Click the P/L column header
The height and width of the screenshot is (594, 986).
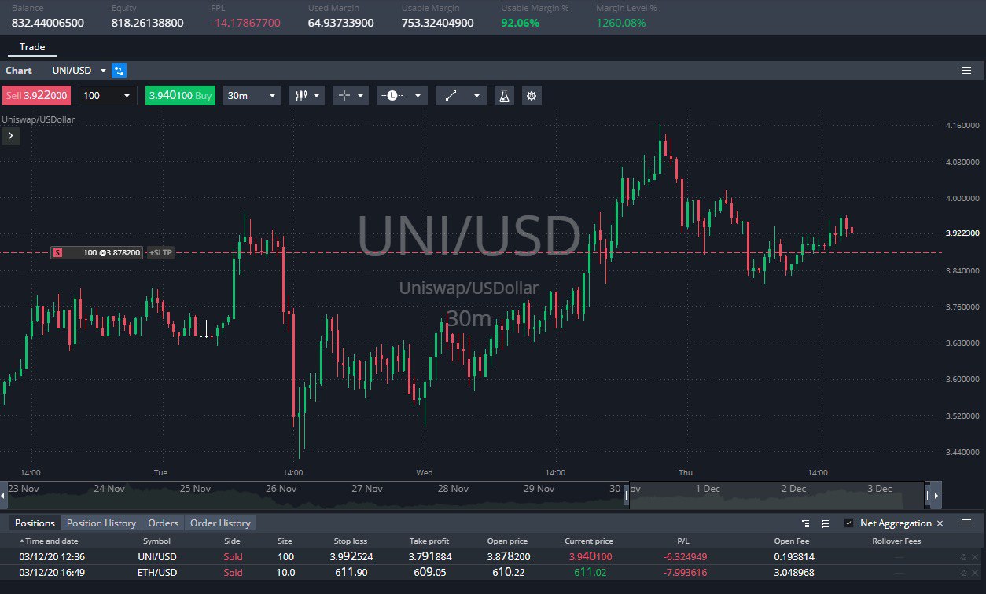point(683,541)
